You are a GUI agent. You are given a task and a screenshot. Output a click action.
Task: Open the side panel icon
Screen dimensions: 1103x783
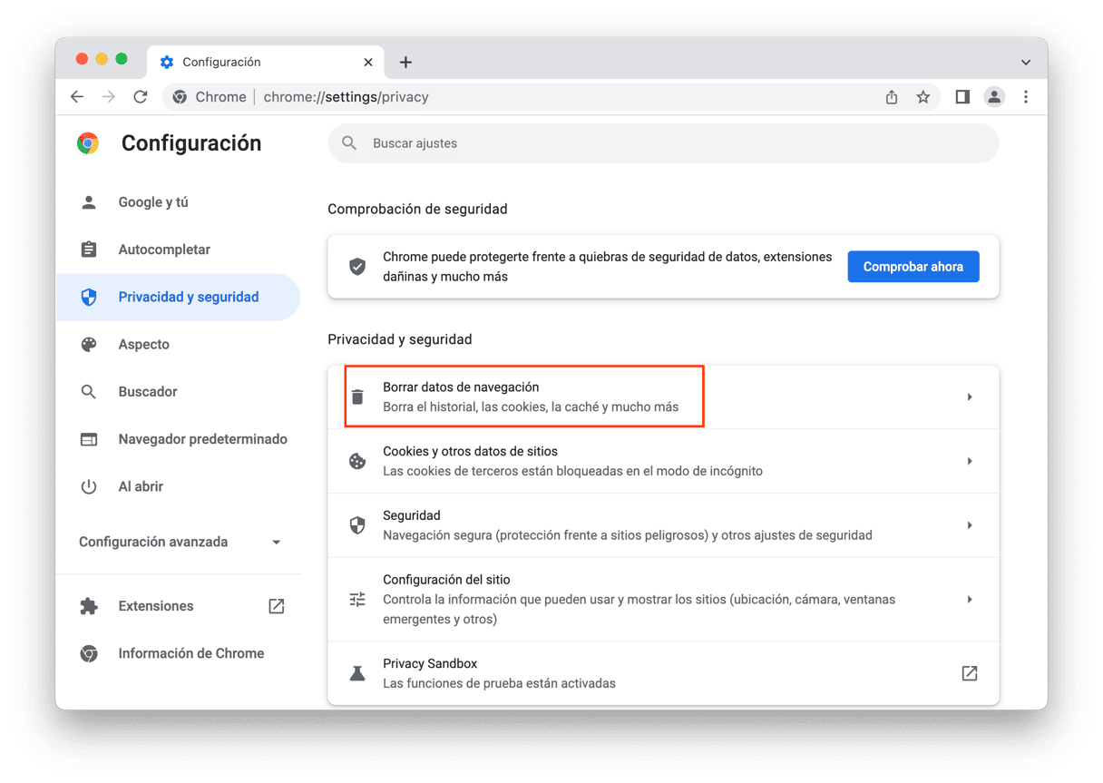pos(962,97)
